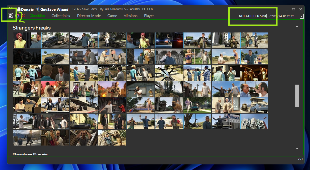Viewport: 310px width, 170px height.
Task: Click the GTA V Save Editor title text
Action: [112, 9]
